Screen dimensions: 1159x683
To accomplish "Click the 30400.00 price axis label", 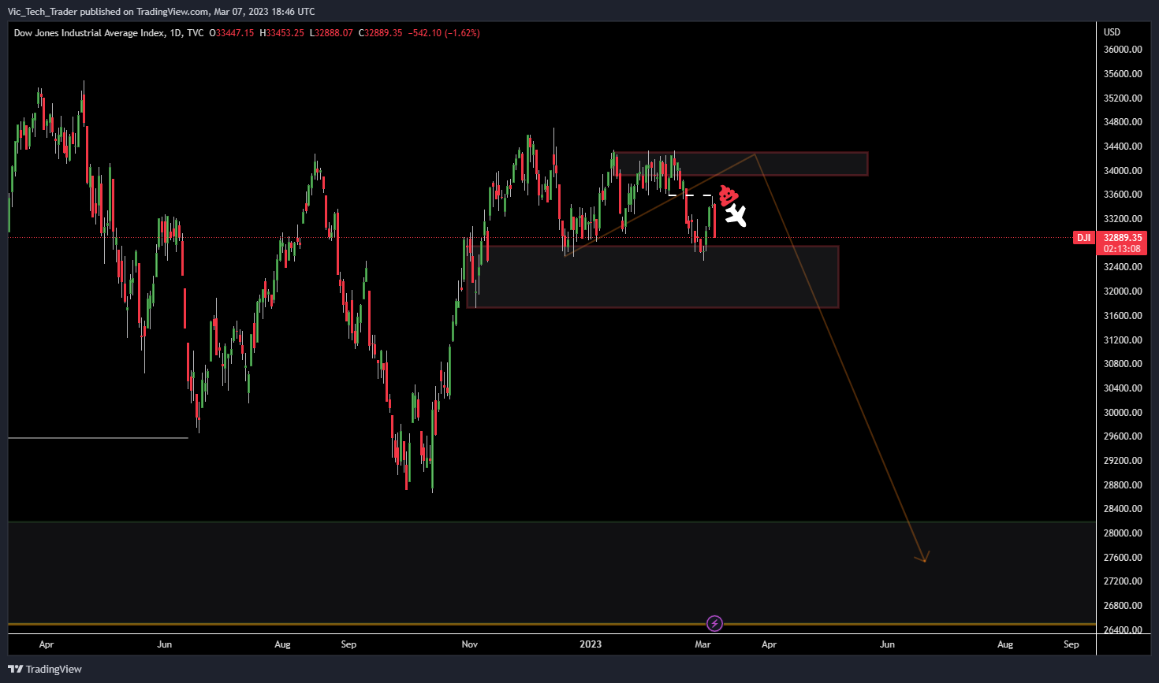I will [1123, 388].
